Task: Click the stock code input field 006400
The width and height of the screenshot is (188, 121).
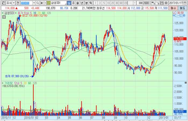Action: pos(26,3)
